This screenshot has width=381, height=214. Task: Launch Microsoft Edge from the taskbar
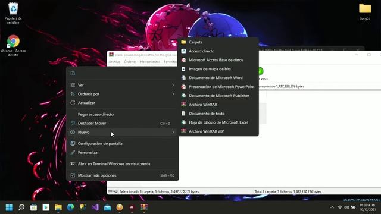(x=70, y=207)
